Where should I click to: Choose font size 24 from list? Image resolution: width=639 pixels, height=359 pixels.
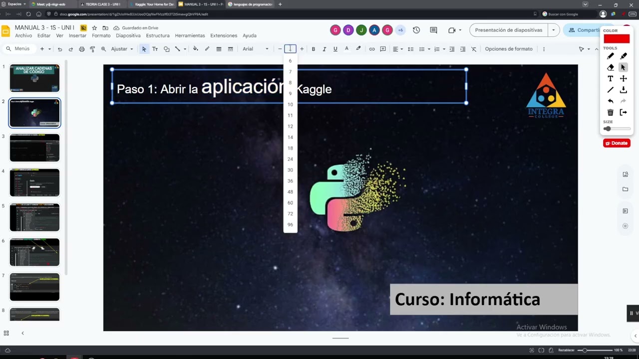click(x=290, y=159)
